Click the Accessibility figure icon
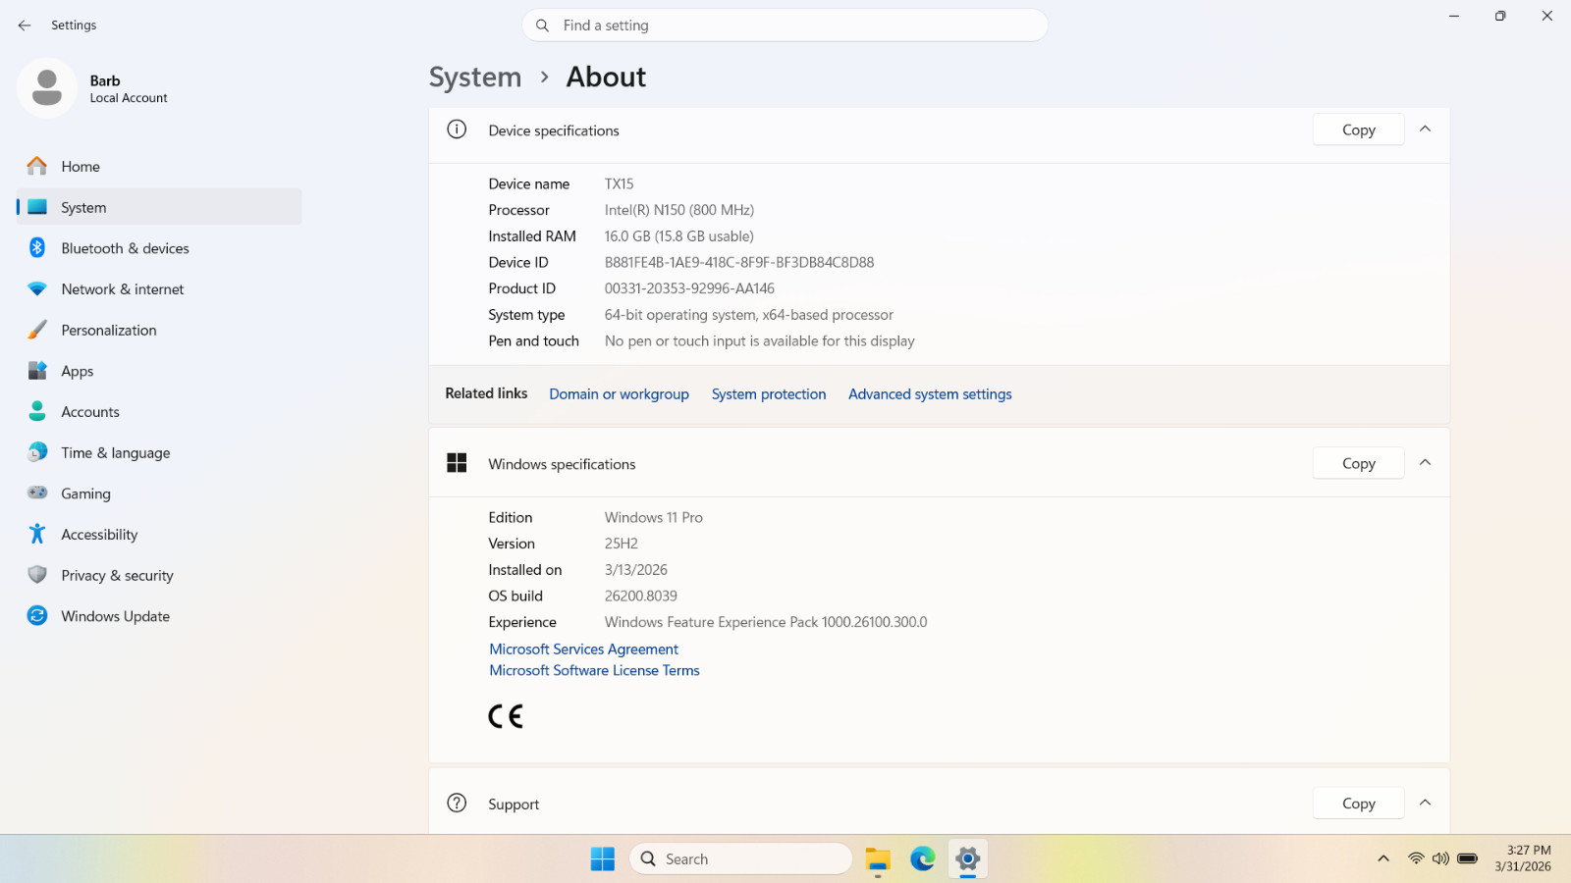Screen dimensions: 1571x883 click(x=37, y=535)
